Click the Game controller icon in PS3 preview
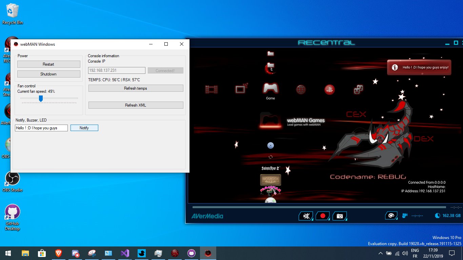This screenshot has height=260, width=463. tap(270, 89)
